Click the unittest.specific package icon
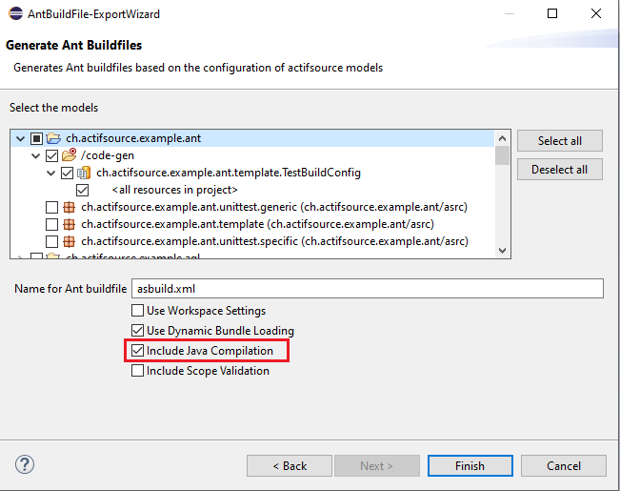 pos(69,242)
